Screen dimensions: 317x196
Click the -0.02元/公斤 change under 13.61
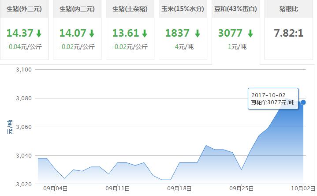tap(130, 47)
